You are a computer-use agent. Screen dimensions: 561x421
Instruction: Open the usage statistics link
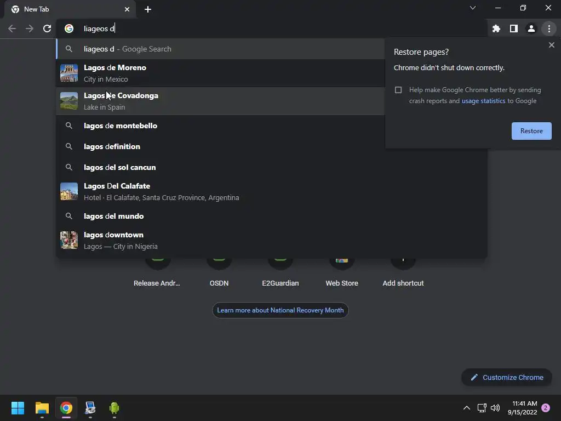coord(483,101)
